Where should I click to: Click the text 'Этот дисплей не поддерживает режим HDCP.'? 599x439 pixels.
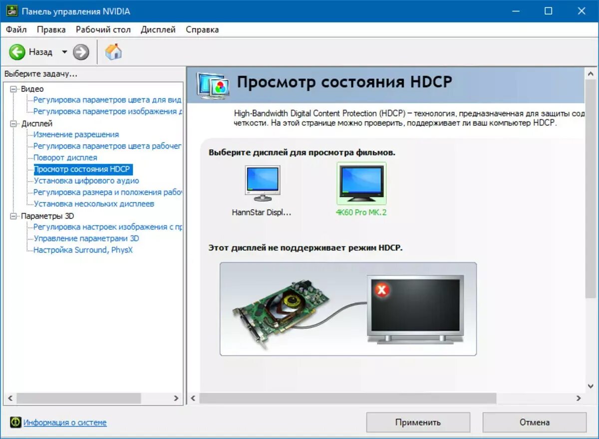pyautogui.click(x=305, y=247)
